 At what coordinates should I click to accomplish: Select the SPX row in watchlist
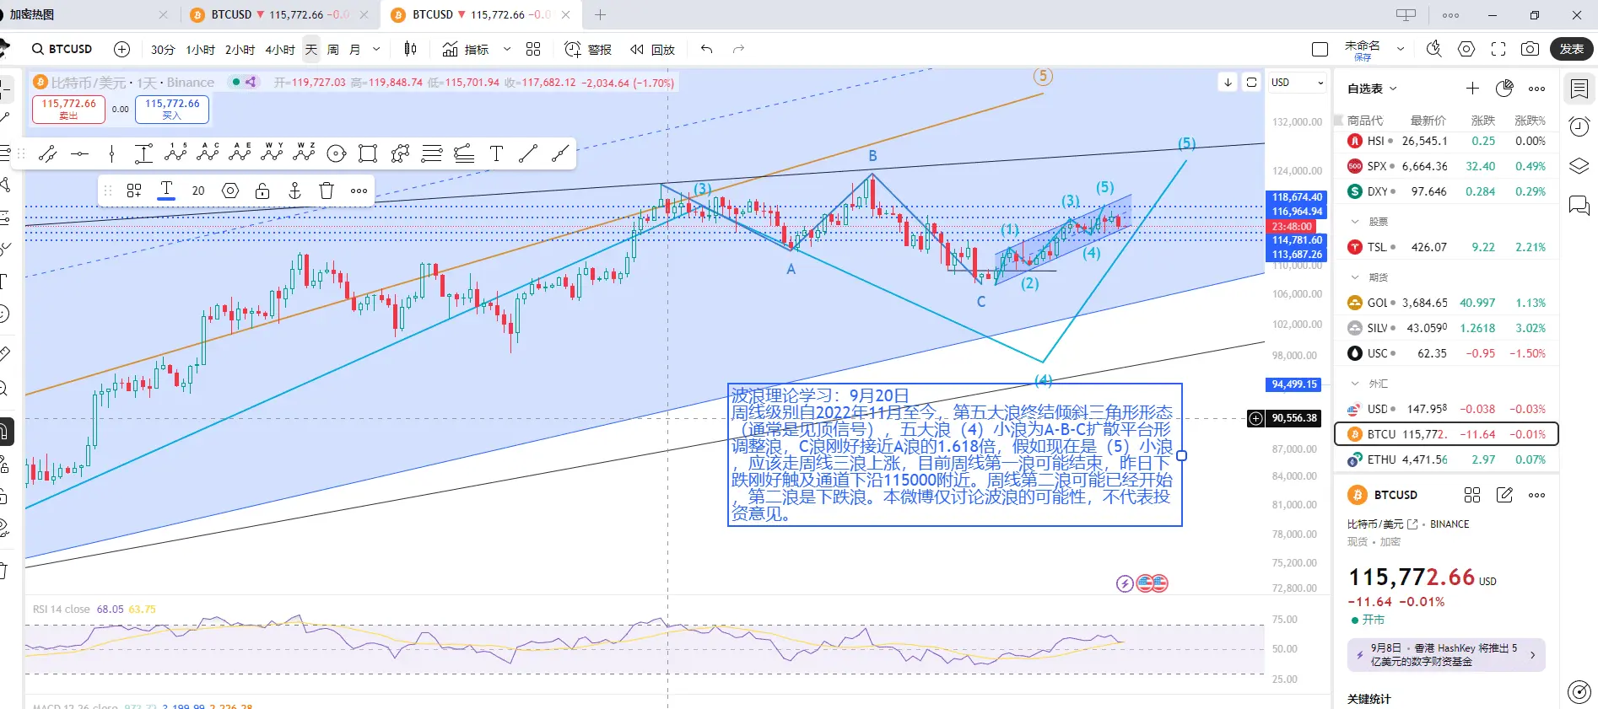1446,166
